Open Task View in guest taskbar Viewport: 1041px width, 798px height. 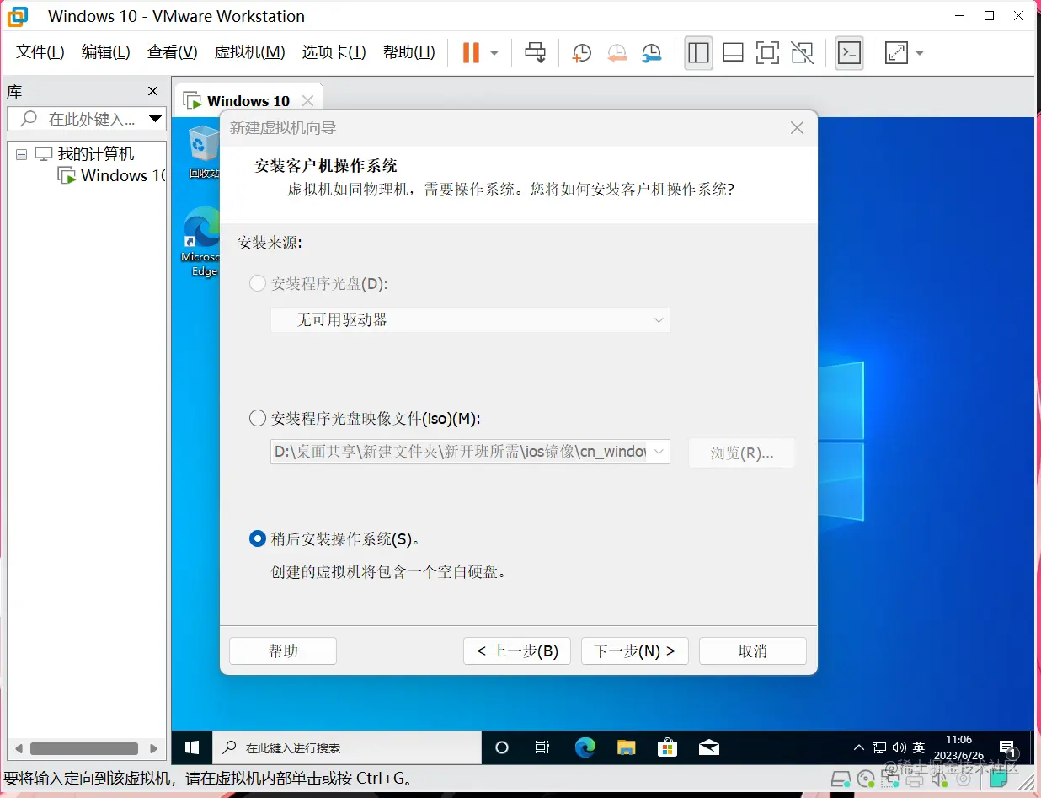(542, 747)
